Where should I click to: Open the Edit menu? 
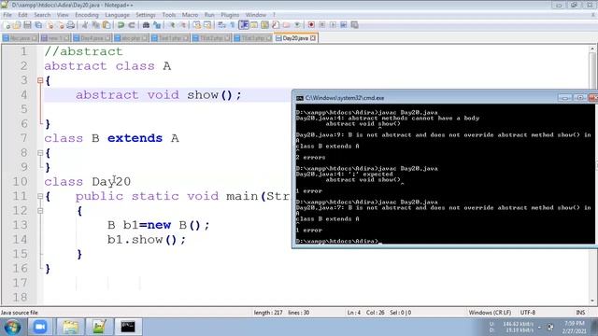(22, 15)
